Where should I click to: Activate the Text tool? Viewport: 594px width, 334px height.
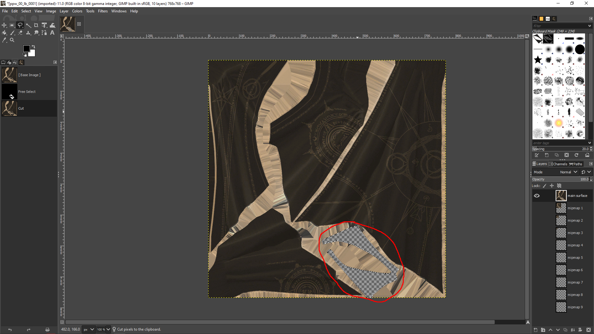(x=52, y=33)
